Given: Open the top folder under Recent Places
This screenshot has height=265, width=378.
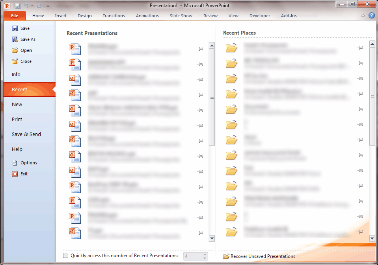Looking at the screenshot, I should point(231,48).
